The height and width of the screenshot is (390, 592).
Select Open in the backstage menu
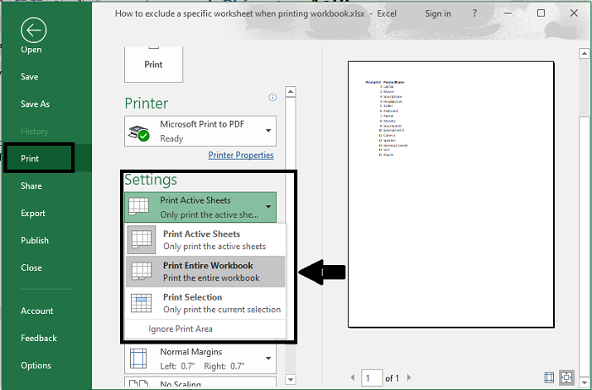(x=31, y=50)
